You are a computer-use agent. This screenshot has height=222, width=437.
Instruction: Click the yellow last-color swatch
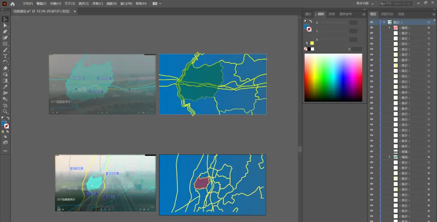(x=312, y=43)
